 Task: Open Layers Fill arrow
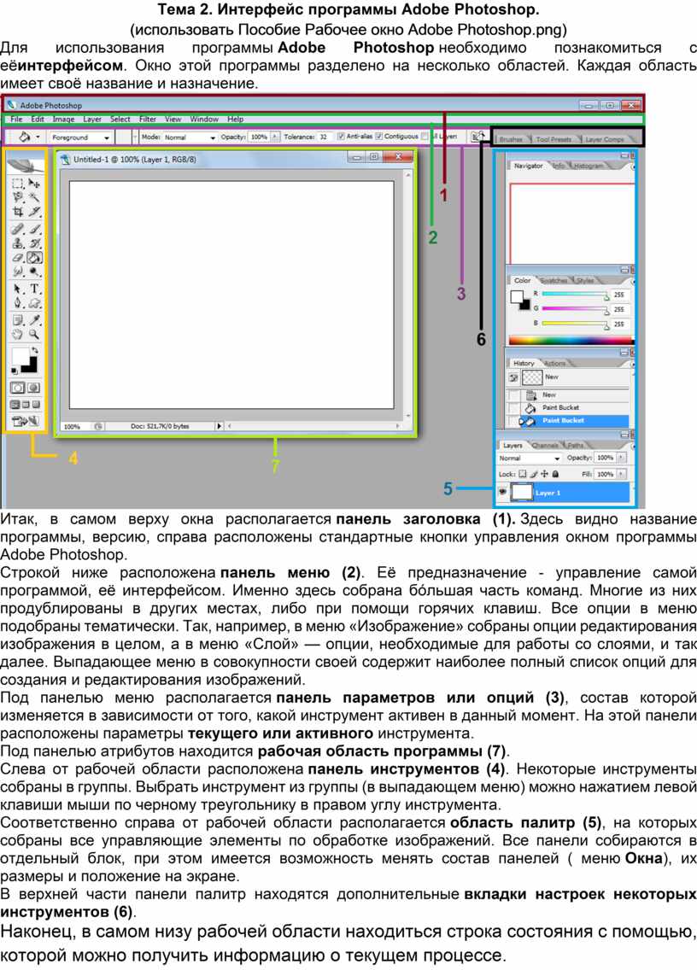622,474
